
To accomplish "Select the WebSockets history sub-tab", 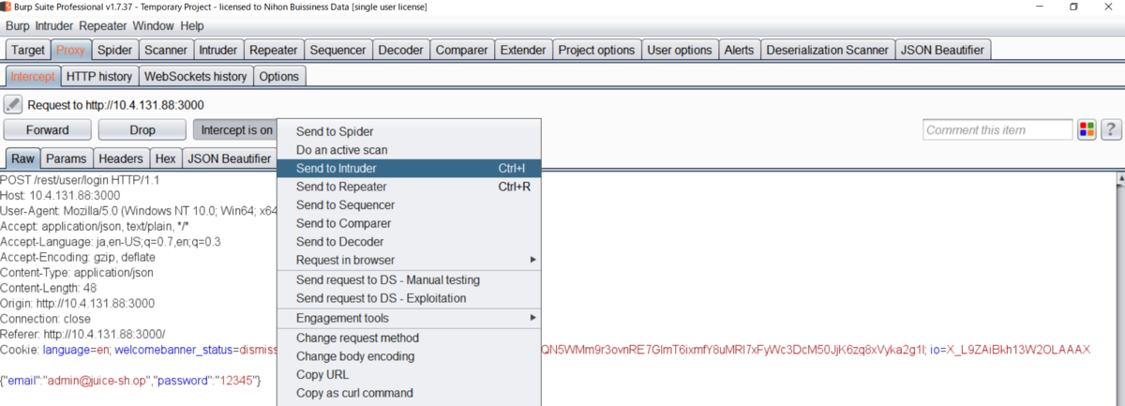I will pos(196,76).
